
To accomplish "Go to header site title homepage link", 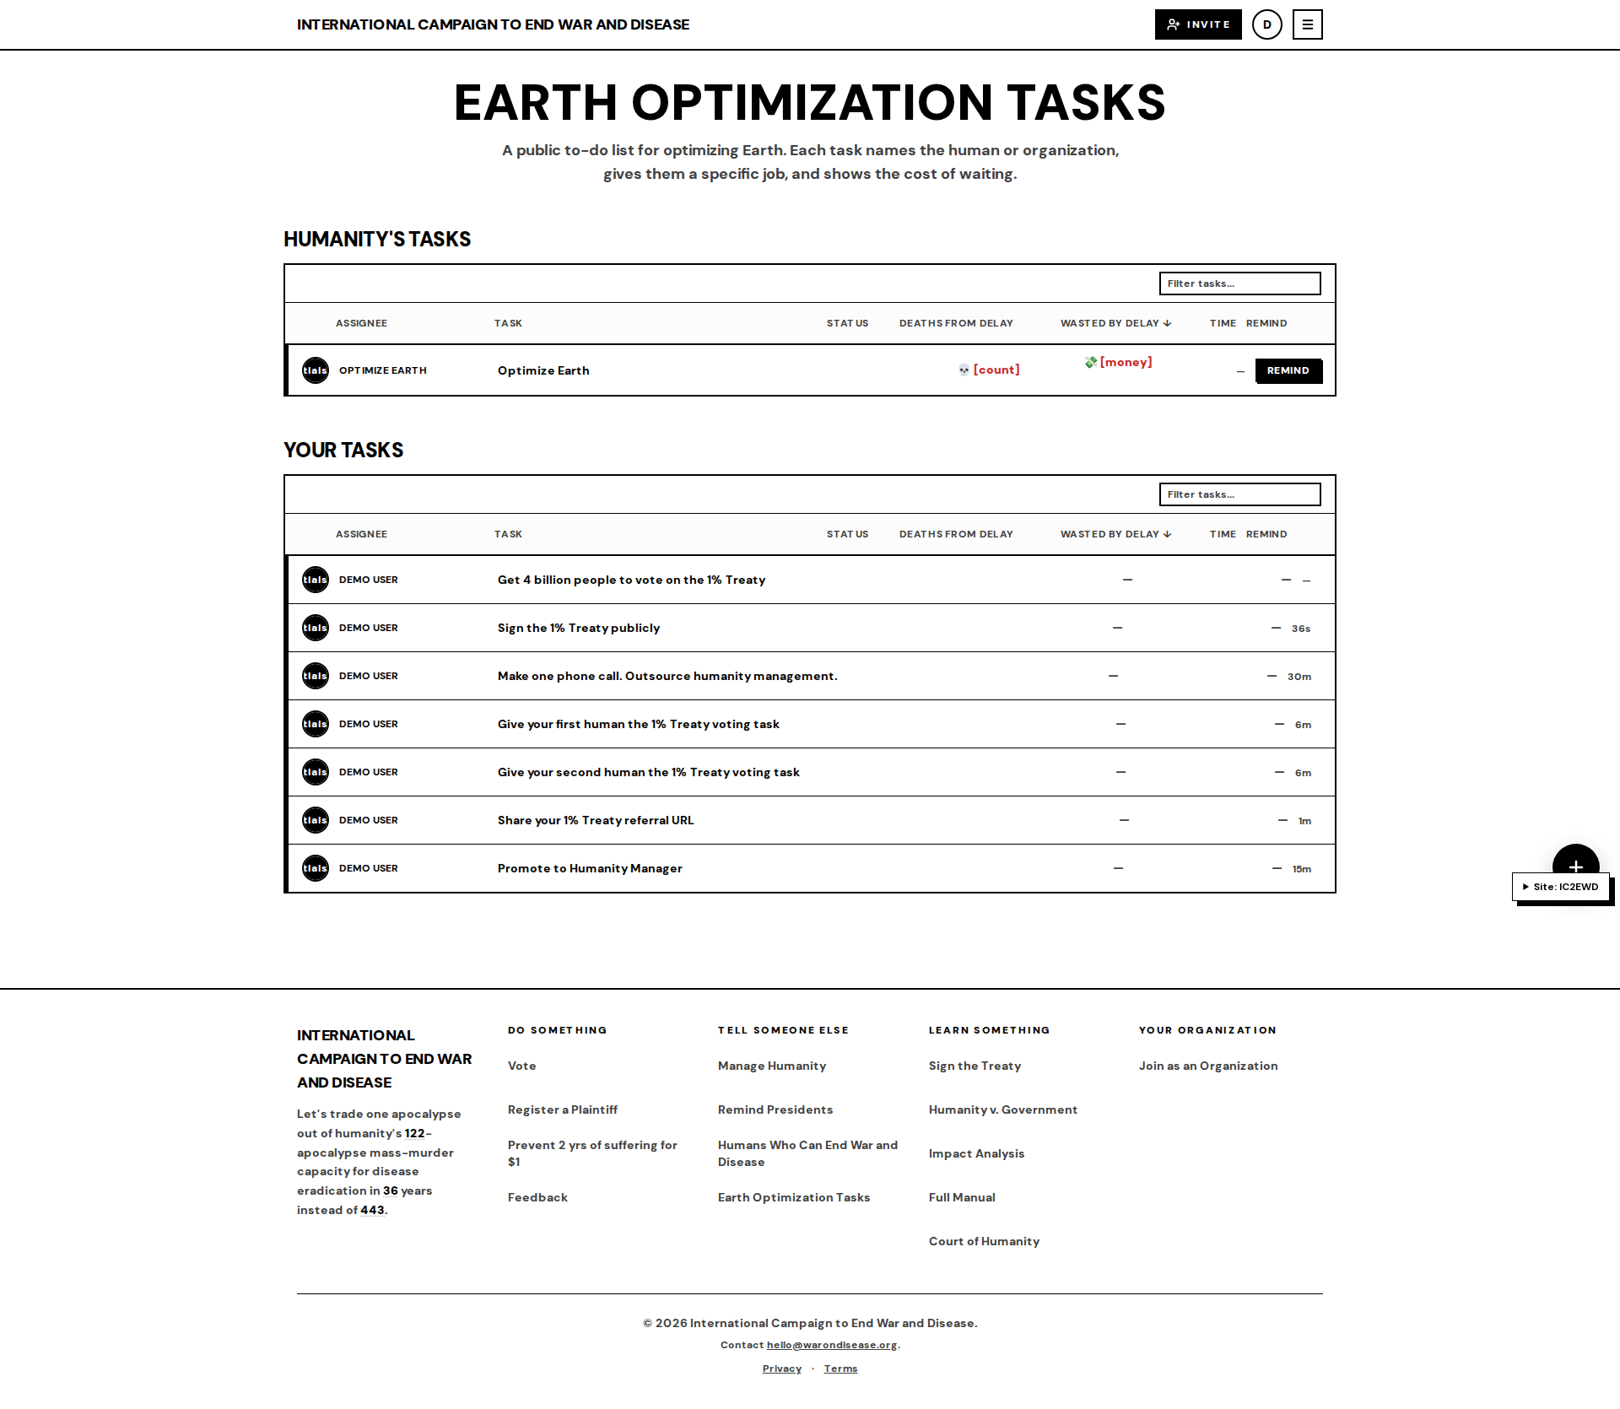I will point(493,24).
